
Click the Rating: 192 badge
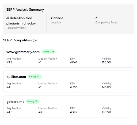[35, 77]
